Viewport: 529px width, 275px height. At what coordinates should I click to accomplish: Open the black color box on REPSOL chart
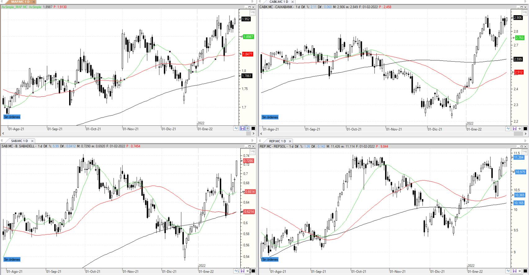point(525,271)
